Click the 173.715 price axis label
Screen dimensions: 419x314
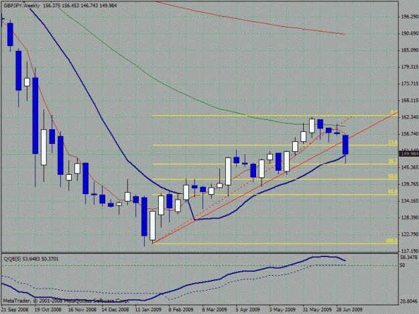(x=410, y=84)
